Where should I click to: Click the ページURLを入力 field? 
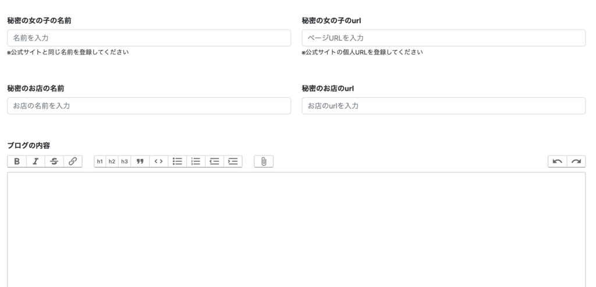pyautogui.click(x=444, y=38)
